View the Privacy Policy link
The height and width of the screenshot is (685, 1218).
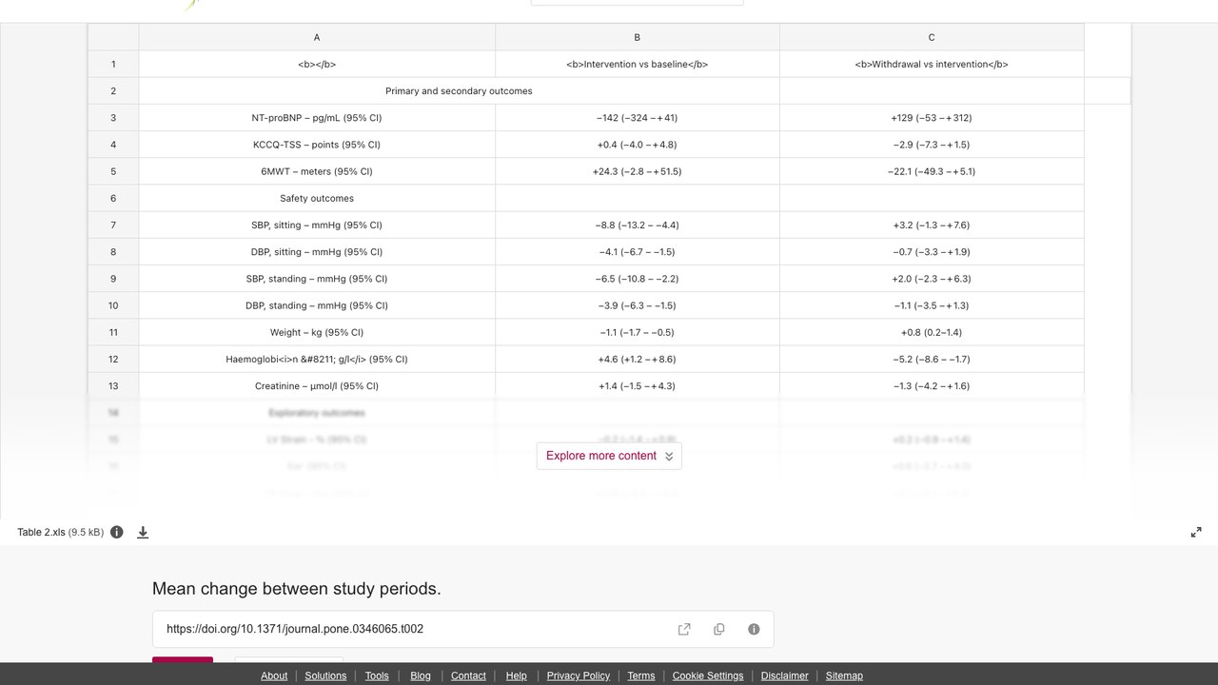click(x=579, y=675)
